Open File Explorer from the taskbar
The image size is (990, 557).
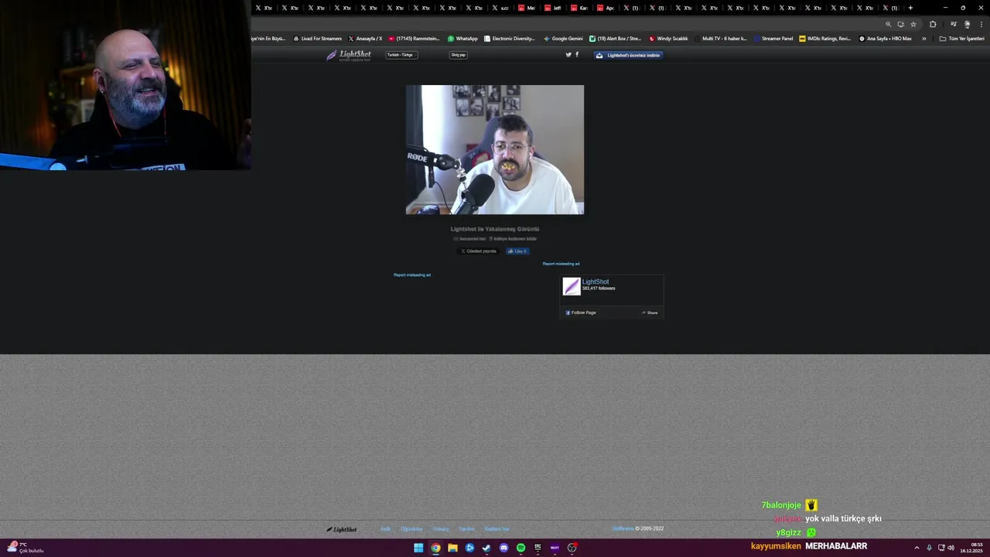[x=452, y=548]
